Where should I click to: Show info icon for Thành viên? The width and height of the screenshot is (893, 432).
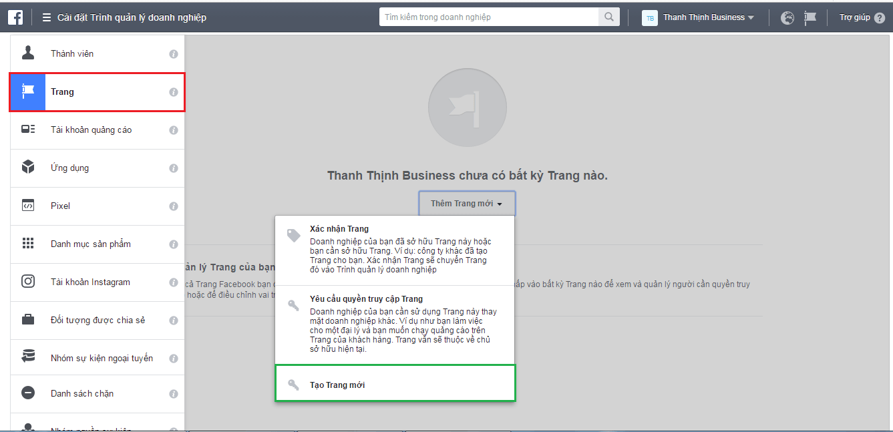click(x=174, y=54)
